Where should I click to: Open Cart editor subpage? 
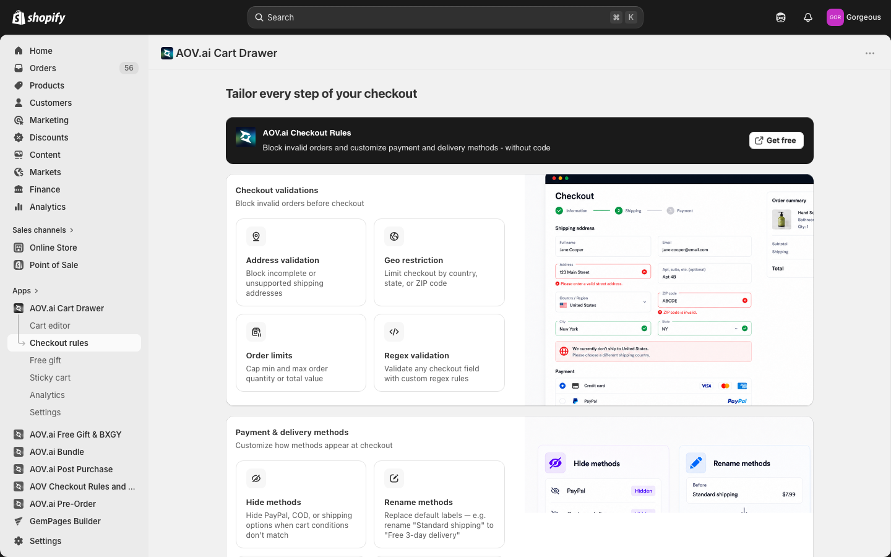pyautogui.click(x=74, y=326)
